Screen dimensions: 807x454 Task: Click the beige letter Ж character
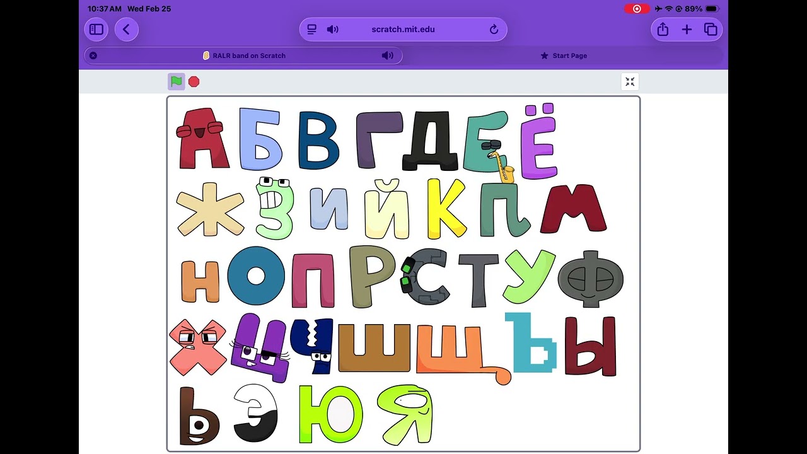(x=210, y=209)
